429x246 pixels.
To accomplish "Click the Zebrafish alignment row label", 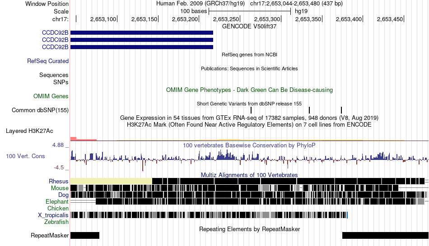I will [x=56, y=222].
